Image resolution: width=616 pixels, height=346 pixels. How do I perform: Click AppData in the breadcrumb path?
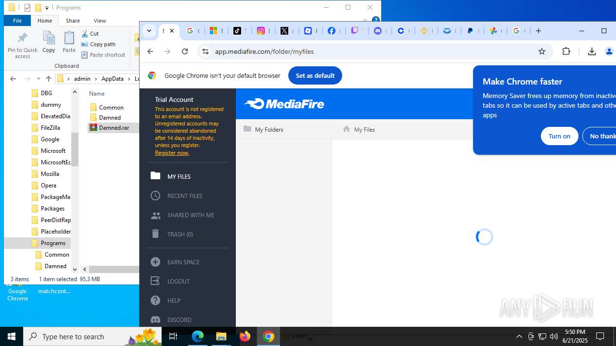112,79
